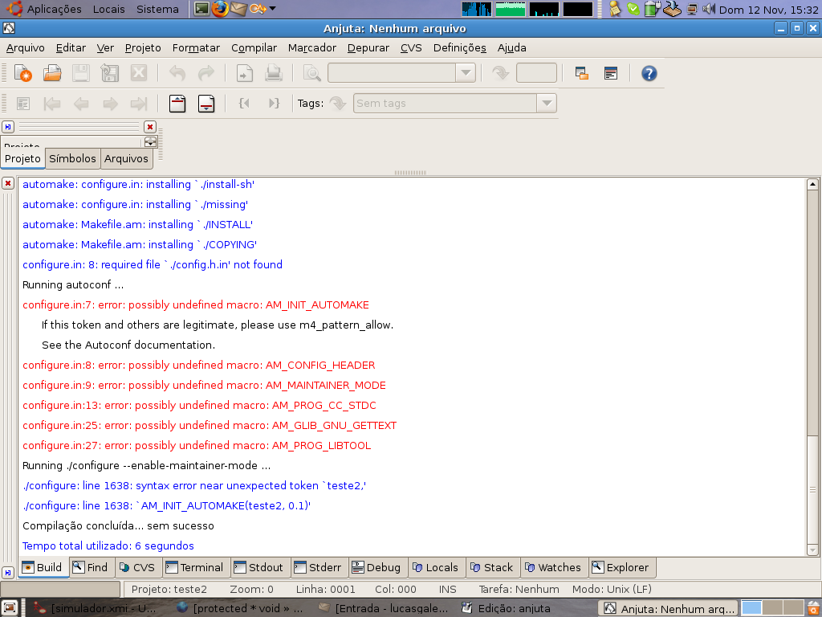Click the Find magnifier icon in toolbar
Viewport: 822px width, 617px height.
pyautogui.click(x=312, y=73)
